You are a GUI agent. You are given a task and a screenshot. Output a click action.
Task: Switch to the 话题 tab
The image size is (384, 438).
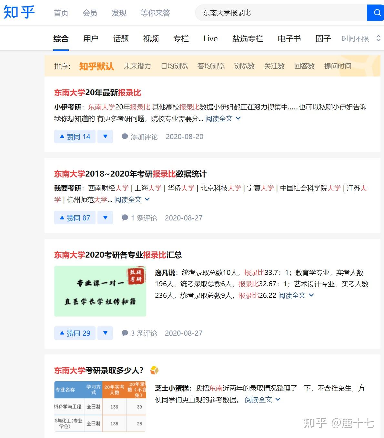121,39
